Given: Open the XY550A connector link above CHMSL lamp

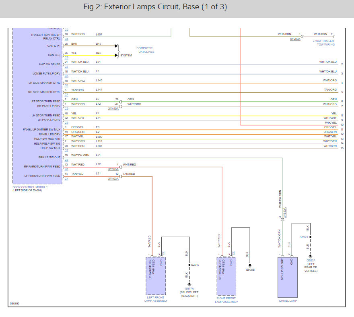Looking at the screenshot, I should point(285,213).
